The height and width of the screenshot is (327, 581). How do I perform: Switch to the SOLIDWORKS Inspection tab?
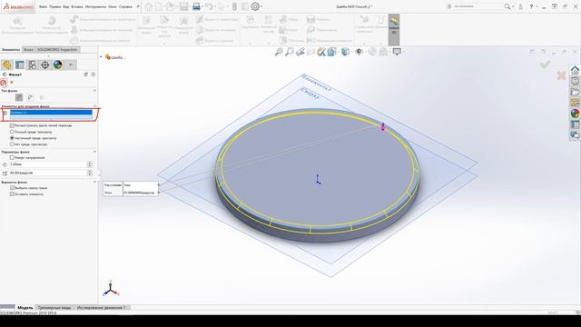point(57,49)
